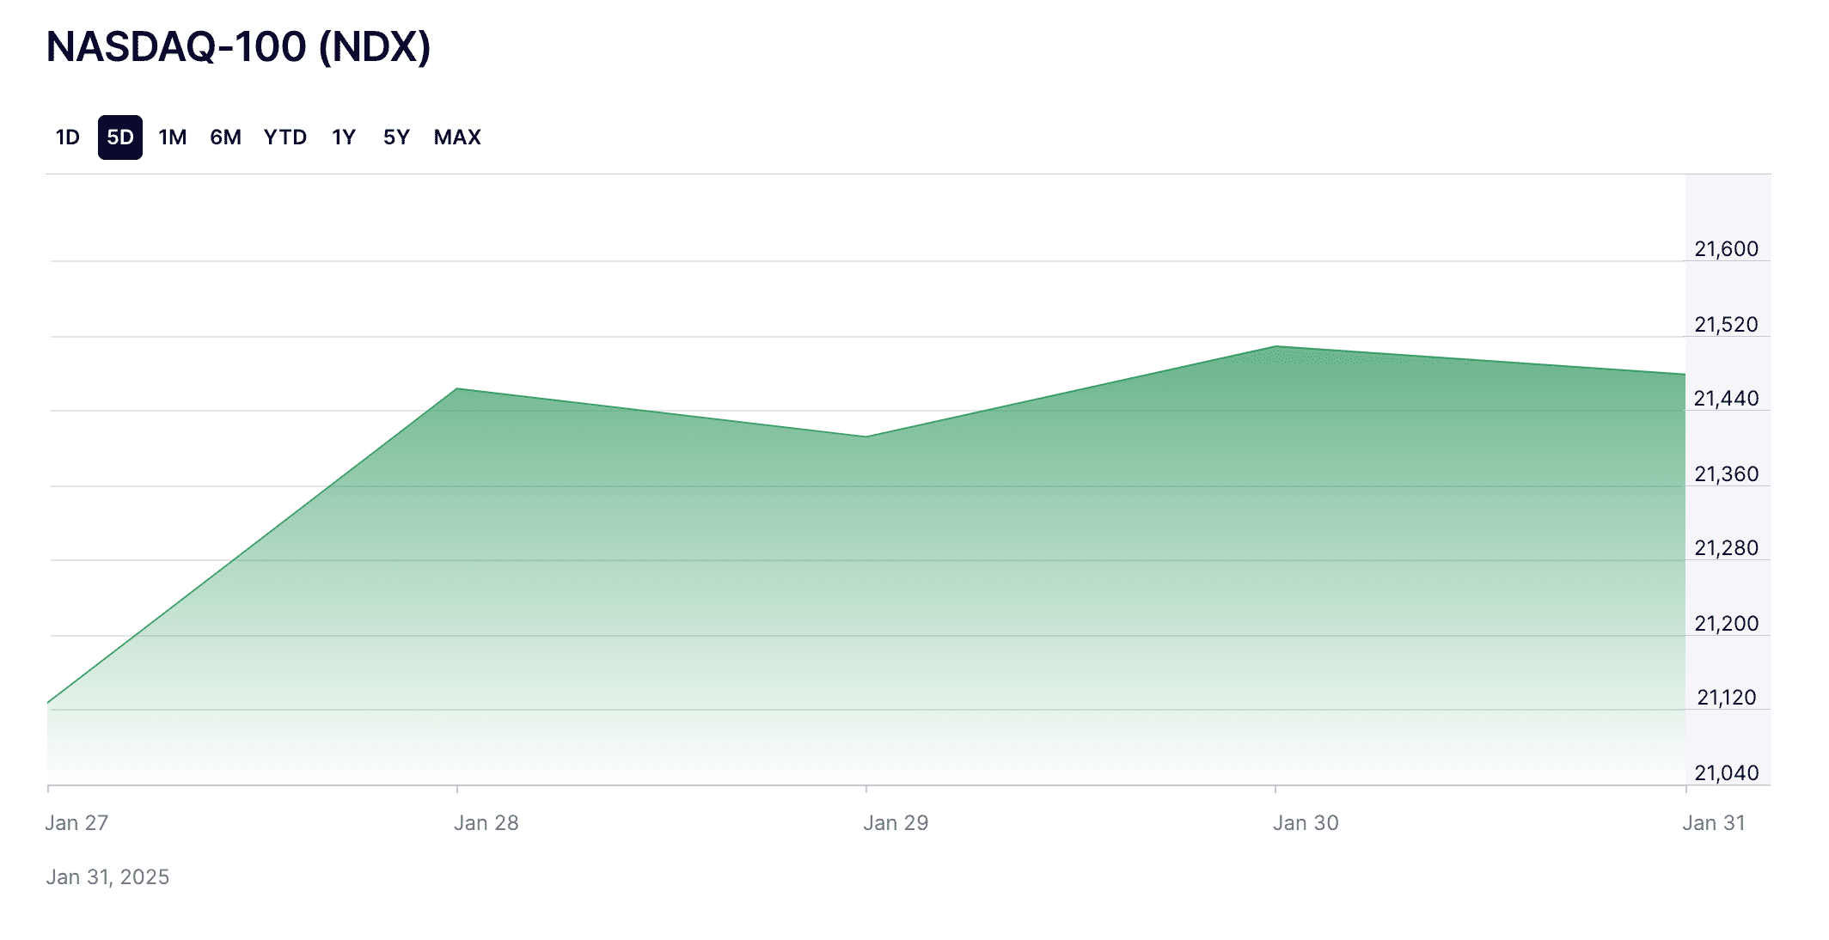Click the Jan 29 axis label

896,822
